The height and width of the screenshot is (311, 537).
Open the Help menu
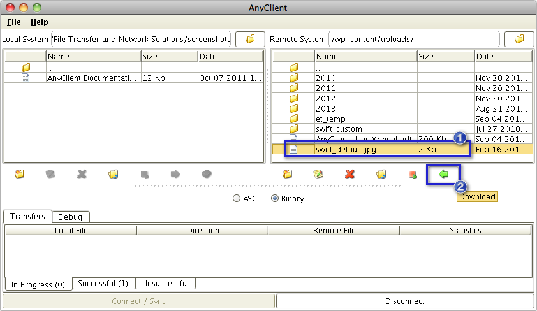coord(40,22)
